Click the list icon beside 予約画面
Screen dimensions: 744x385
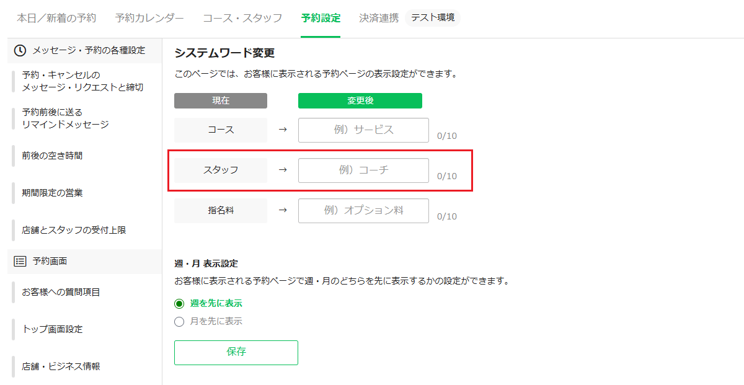[x=20, y=261]
